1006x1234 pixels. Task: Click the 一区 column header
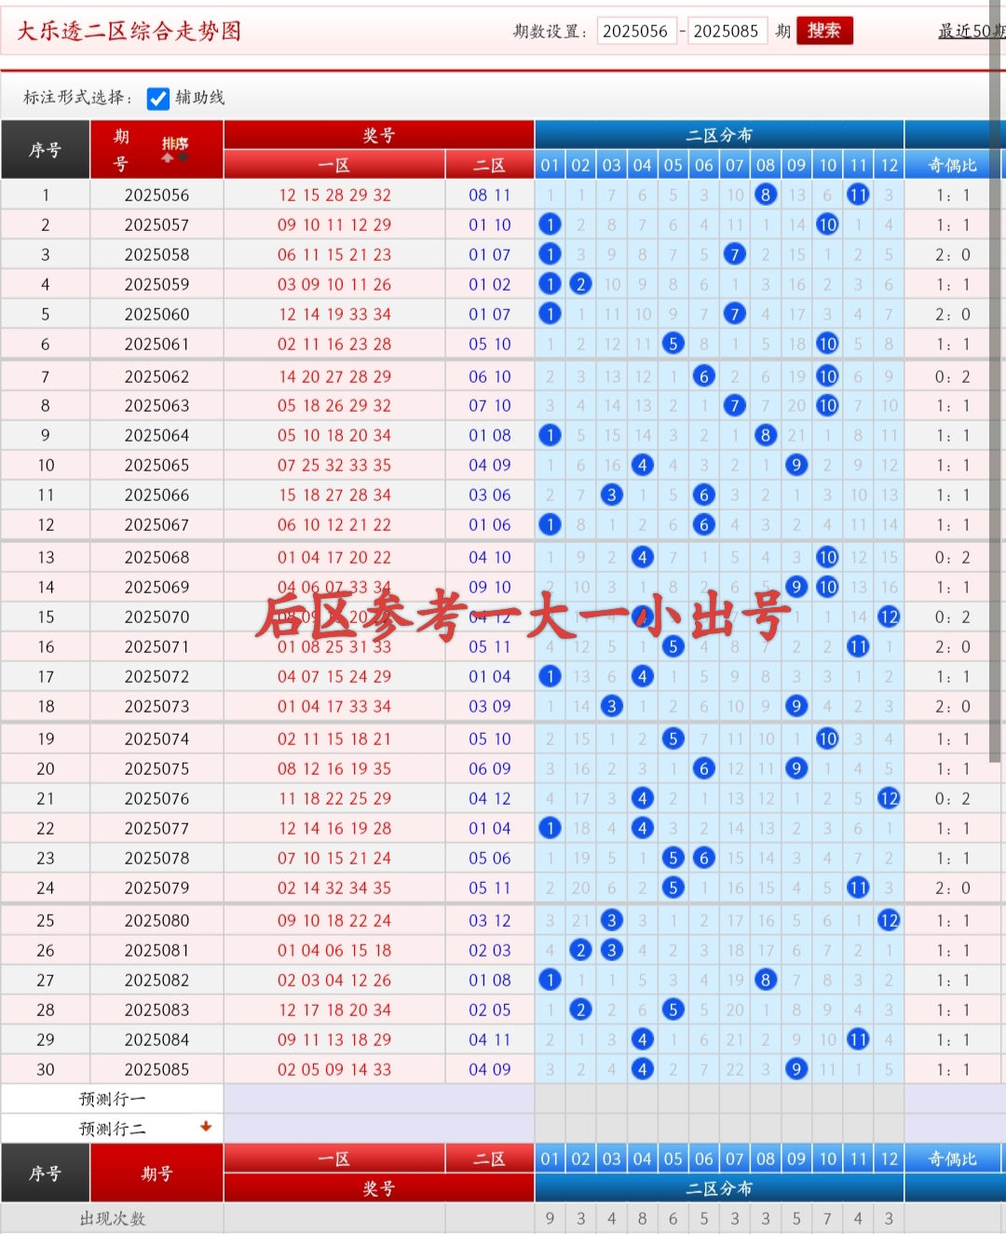[x=333, y=165]
